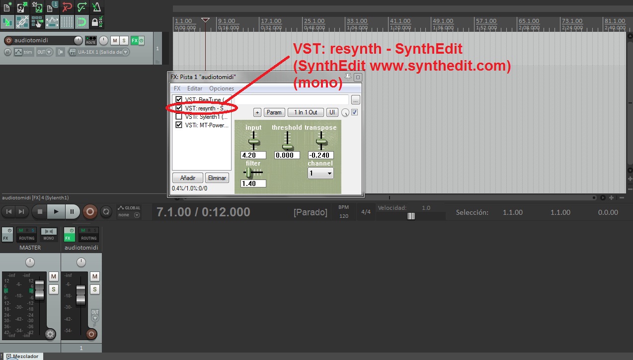Open input FX button on track

click(x=73, y=52)
